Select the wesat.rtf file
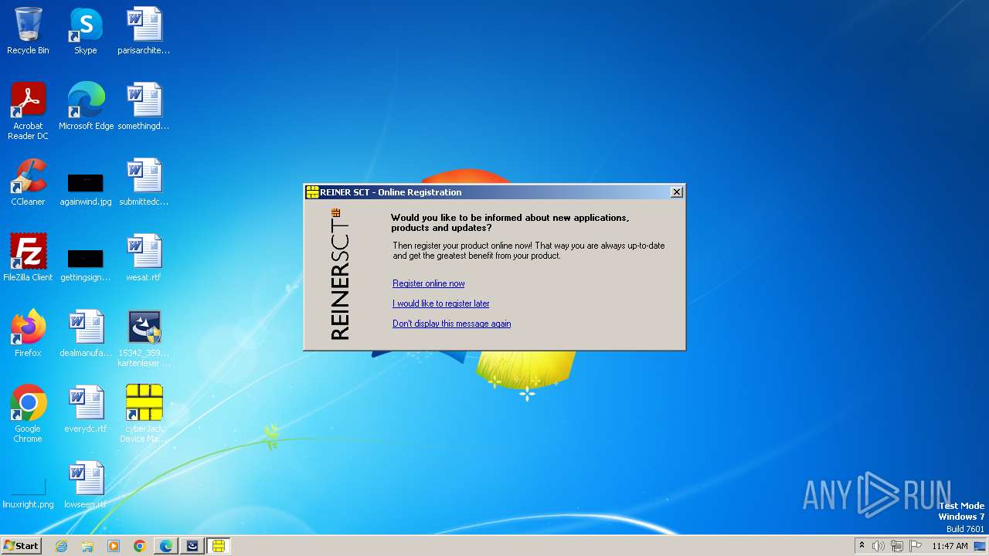 point(144,259)
